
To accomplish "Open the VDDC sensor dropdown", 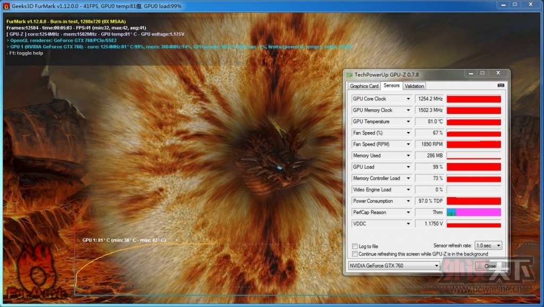I will 408,224.
